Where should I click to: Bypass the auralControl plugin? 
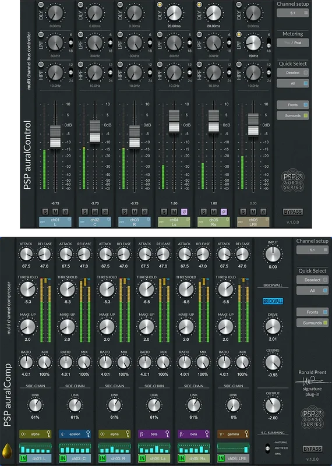[x=293, y=212]
